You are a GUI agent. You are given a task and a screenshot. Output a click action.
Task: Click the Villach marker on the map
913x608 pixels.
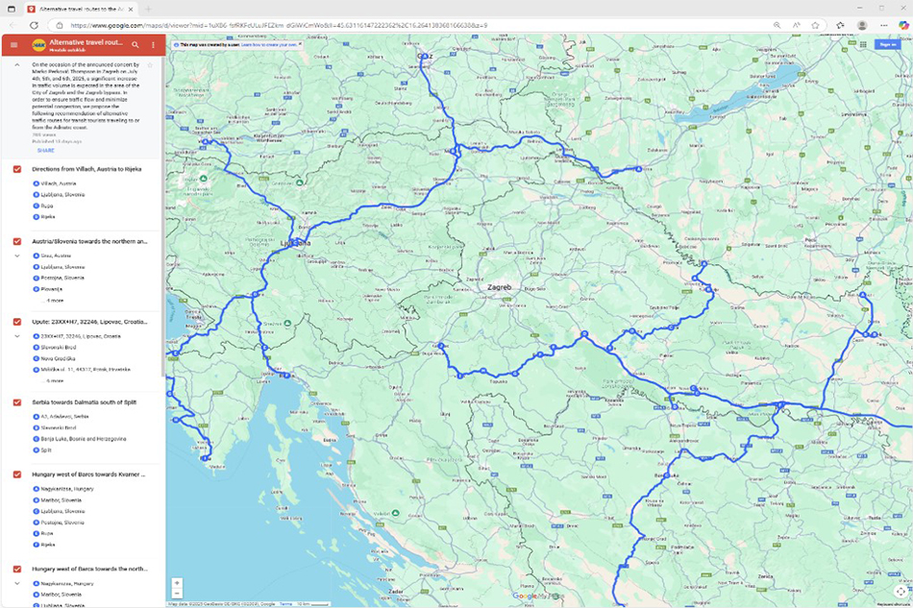(x=206, y=141)
